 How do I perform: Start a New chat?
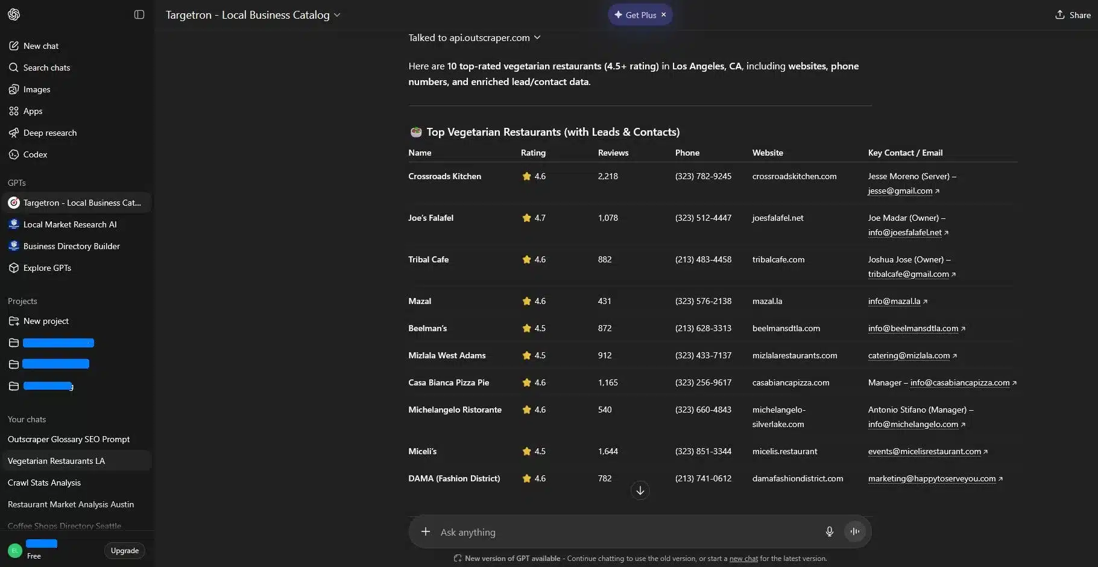(x=41, y=46)
